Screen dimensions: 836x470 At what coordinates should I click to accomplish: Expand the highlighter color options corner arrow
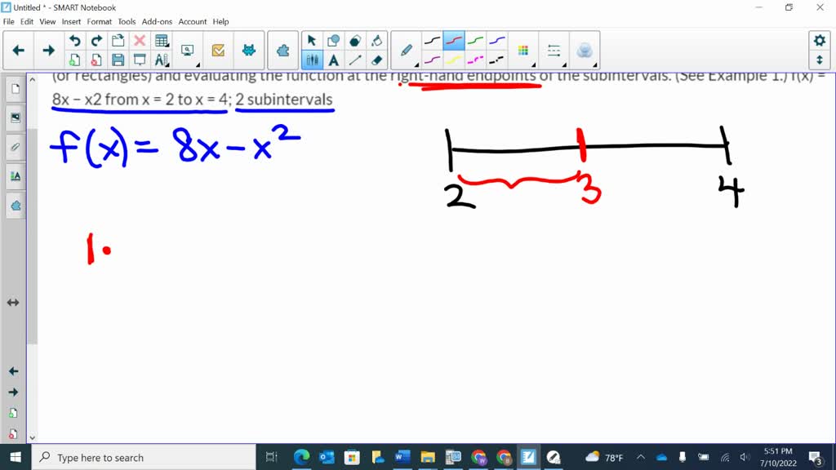534,64
